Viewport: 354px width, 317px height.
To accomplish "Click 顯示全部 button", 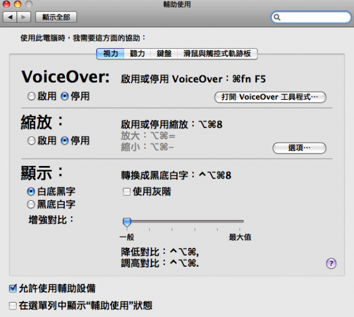I will (56, 17).
